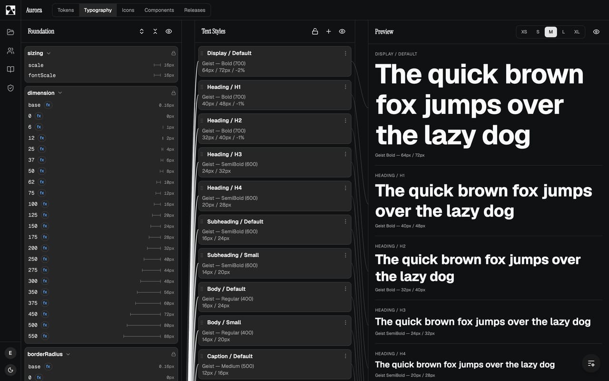Screen dimensions: 609x381
Task: Collapse the sizing group chevron
Action: point(49,53)
